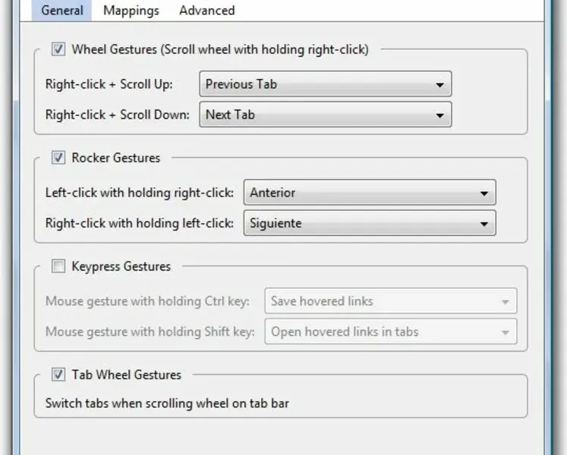Open the Advanced tab

click(x=206, y=11)
